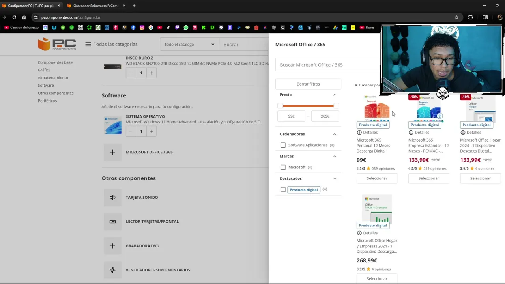This screenshot has height=284, width=505.
Task: Open the Flores YouTube bookmark
Action: click(367, 28)
